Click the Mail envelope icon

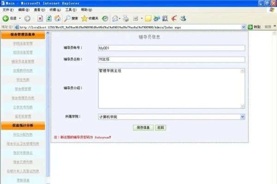tap(115, 18)
